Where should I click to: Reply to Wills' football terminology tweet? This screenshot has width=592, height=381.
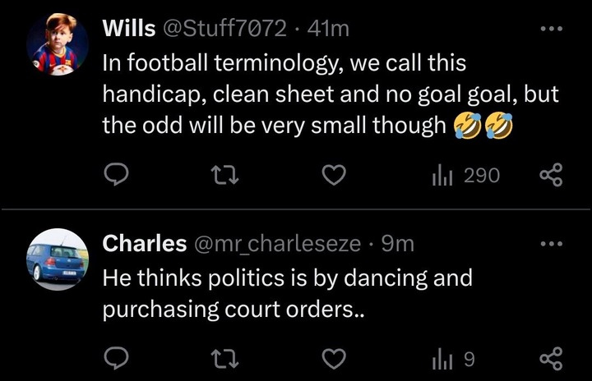click(116, 175)
